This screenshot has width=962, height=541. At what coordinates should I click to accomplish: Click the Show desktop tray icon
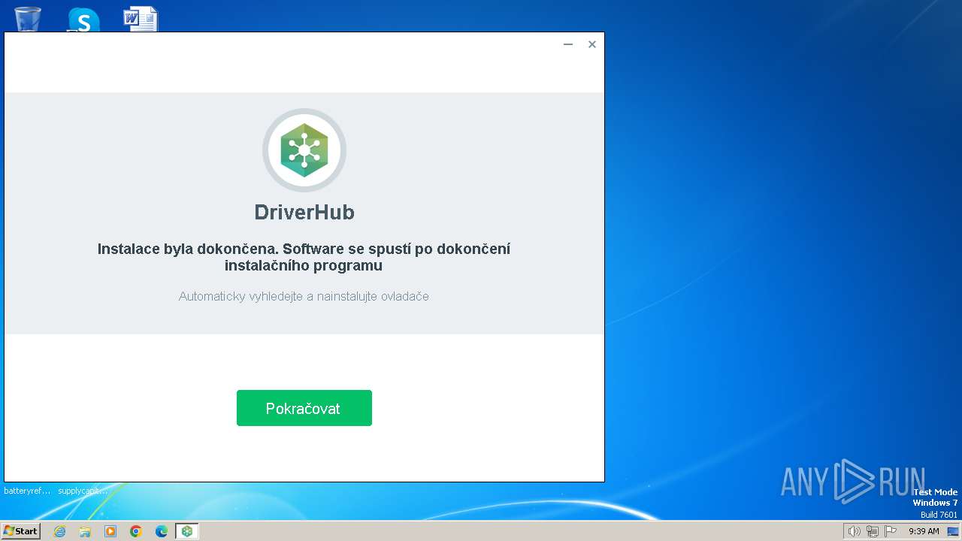953,531
